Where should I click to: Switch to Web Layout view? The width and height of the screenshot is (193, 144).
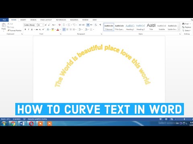(172, 119)
